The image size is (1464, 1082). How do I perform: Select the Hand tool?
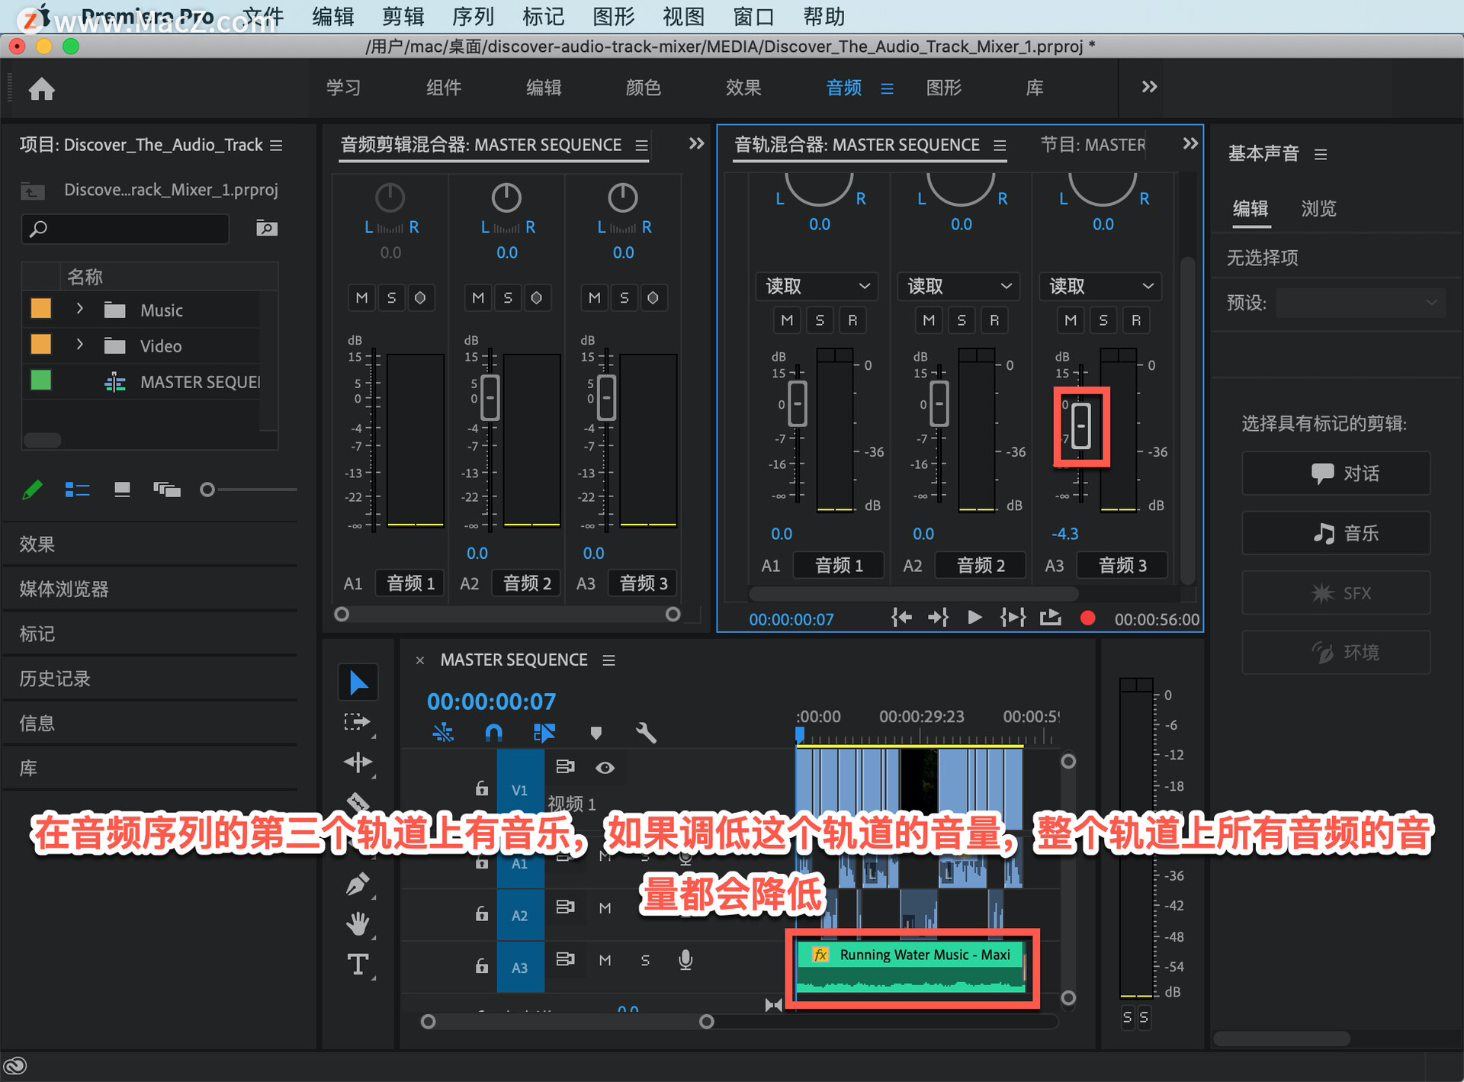[x=358, y=923]
